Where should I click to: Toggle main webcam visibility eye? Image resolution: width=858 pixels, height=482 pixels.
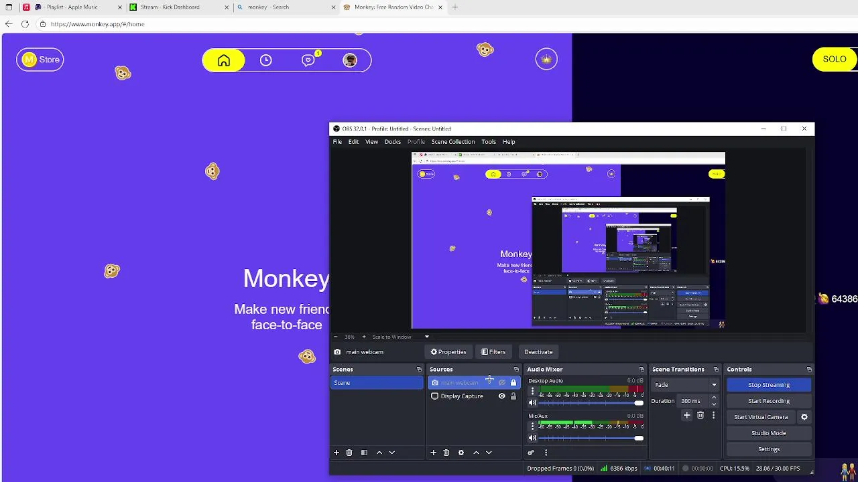point(501,383)
